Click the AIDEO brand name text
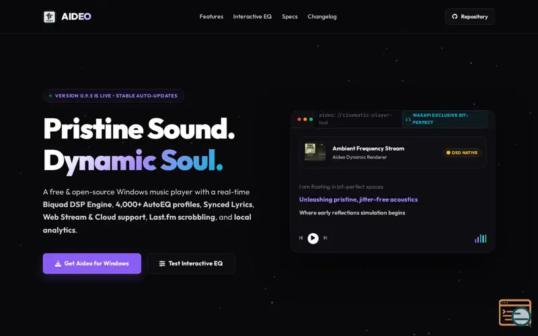 point(76,16)
